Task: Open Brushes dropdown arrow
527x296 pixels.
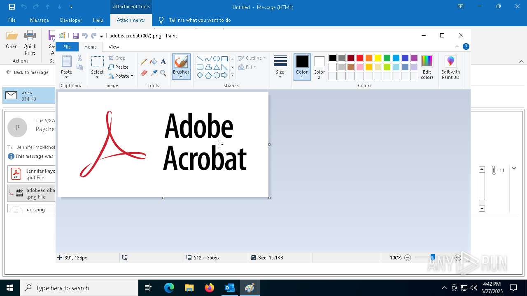Action: pyautogui.click(x=181, y=77)
